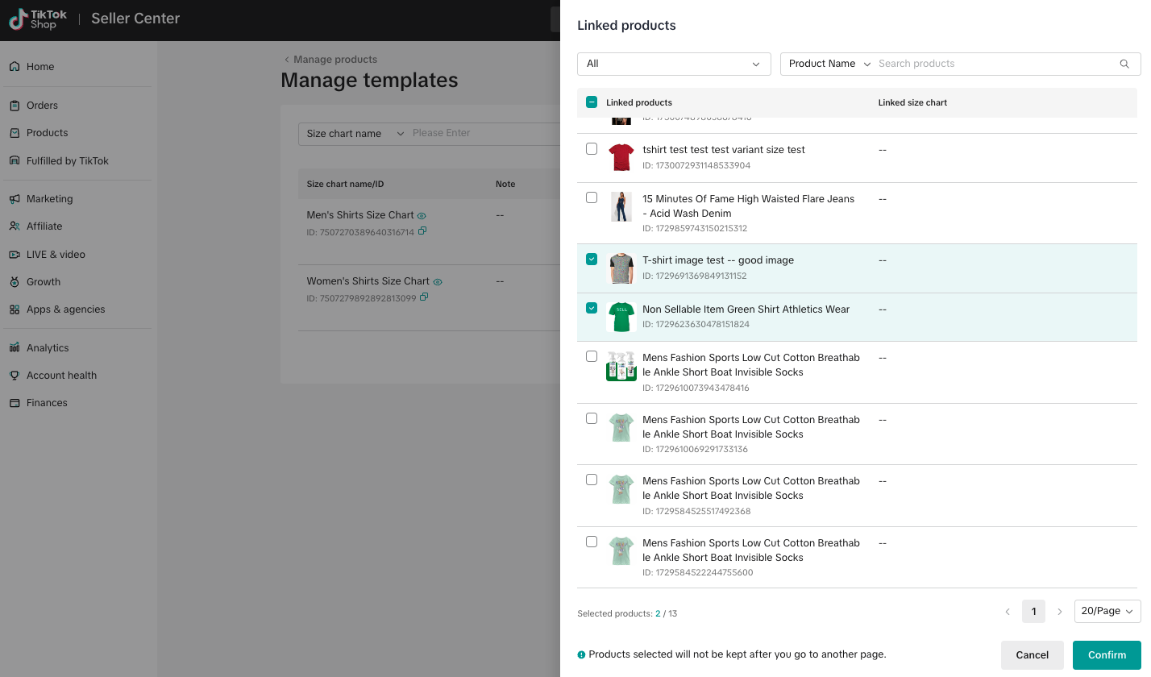This screenshot has height=677, width=1151.
Task: Toggle the select-all Linked products checkbox
Action: click(592, 102)
